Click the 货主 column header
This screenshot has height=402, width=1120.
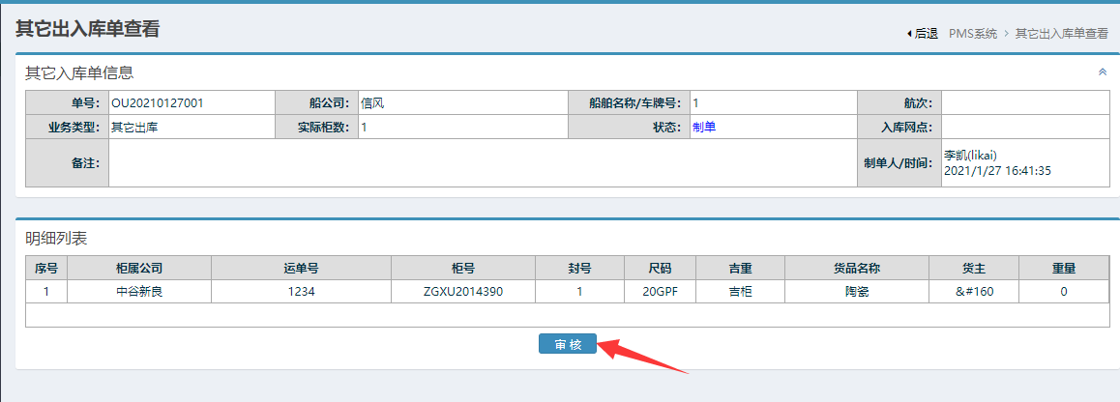point(974,268)
